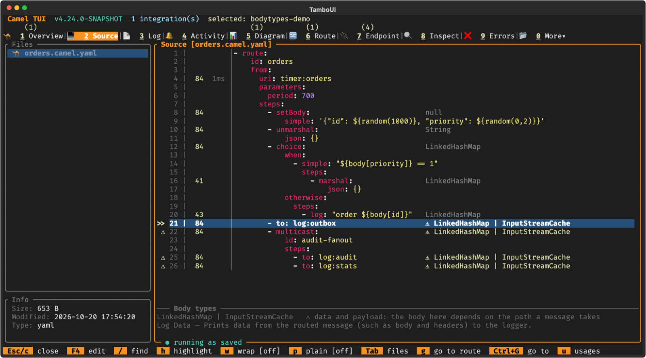
Task: Click the camel icon next to orders.camel.yaml
Action: [16, 53]
